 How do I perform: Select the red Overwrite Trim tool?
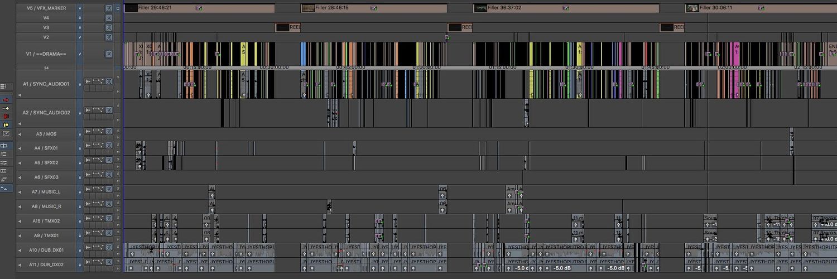(6, 117)
